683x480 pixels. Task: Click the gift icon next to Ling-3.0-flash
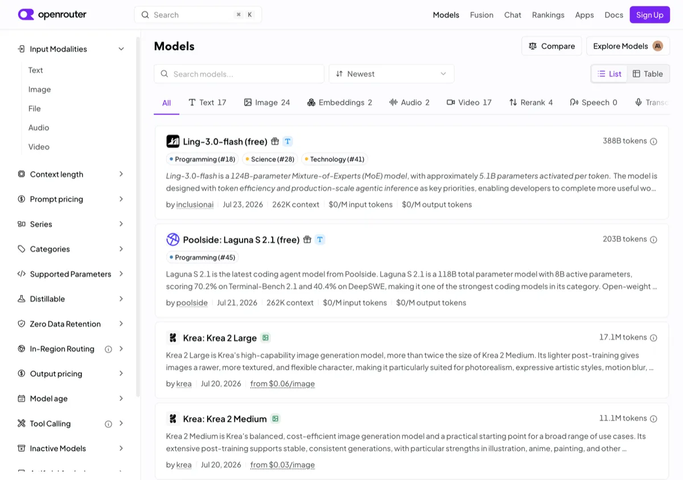pyautogui.click(x=275, y=141)
